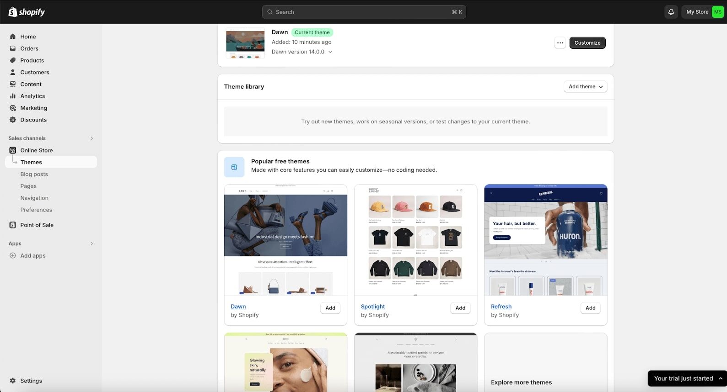Viewport: 727px width, 392px height.
Task: Open Themes in the sidebar
Action: click(51, 162)
